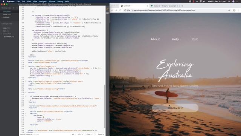Close the Untitled browser tab

pyautogui.click(x=147, y=6)
